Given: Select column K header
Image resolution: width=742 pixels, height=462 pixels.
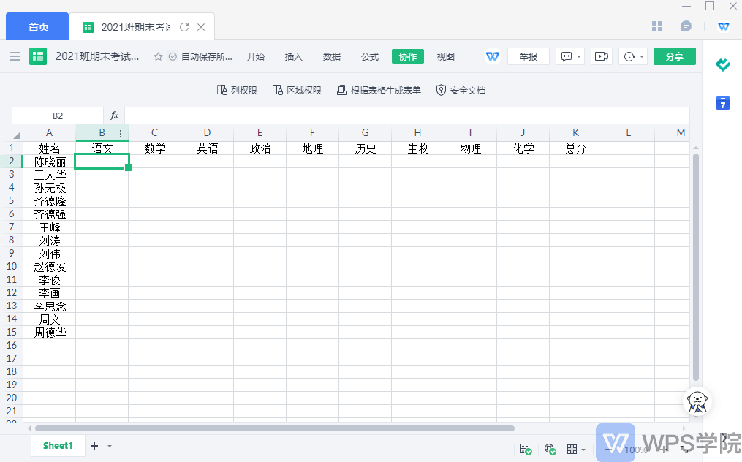Looking at the screenshot, I should coord(575,133).
